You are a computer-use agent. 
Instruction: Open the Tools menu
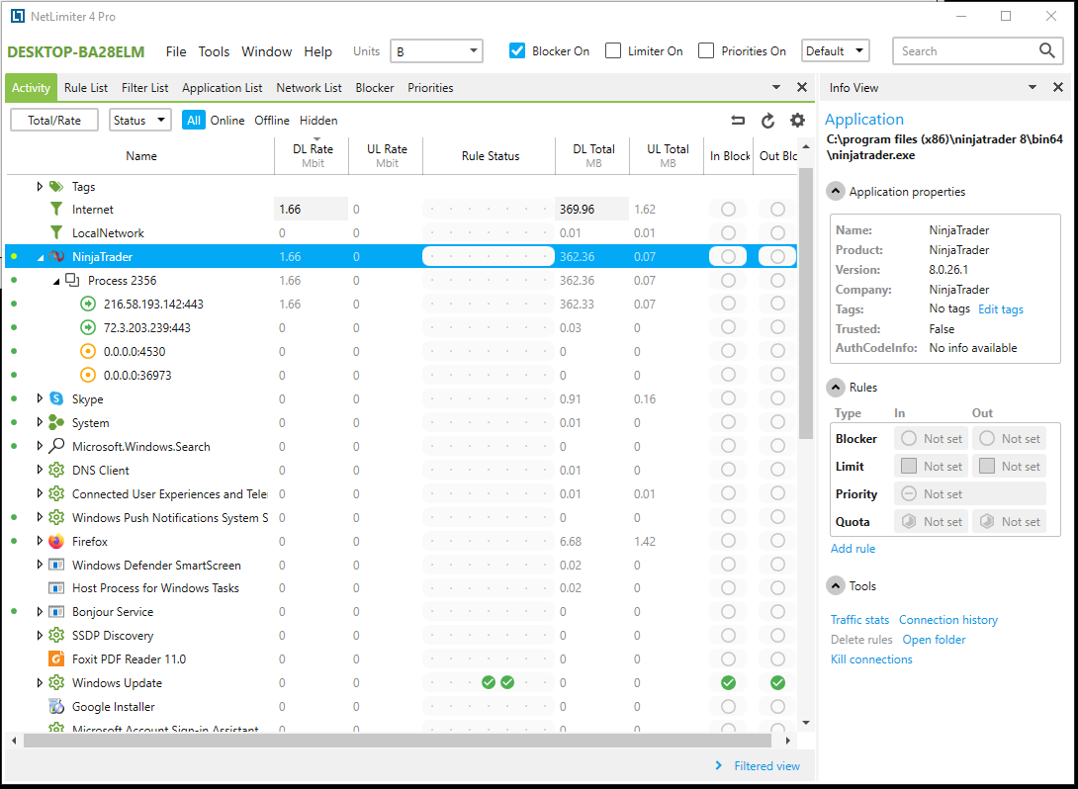click(214, 51)
